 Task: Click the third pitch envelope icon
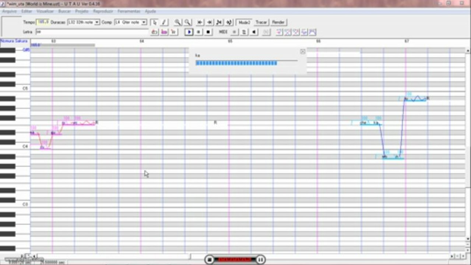coord(296,32)
